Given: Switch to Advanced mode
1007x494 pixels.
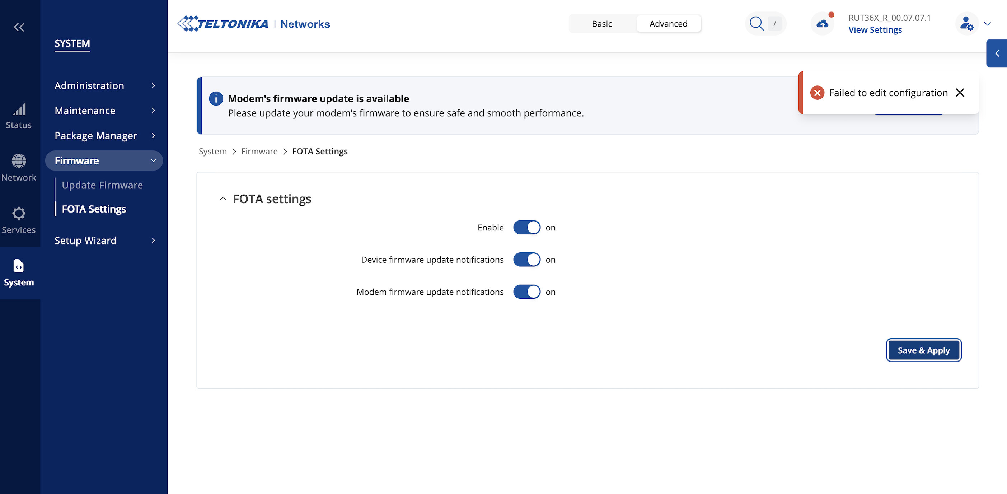Looking at the screenshot, I should 668,23.
